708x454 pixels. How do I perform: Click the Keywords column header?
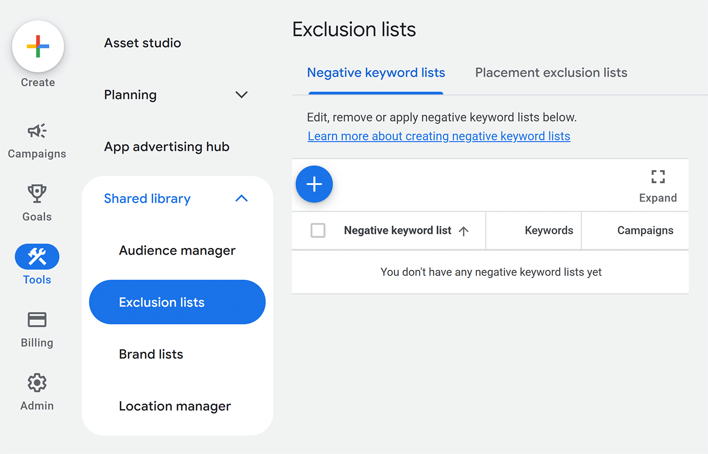point(549,231)
